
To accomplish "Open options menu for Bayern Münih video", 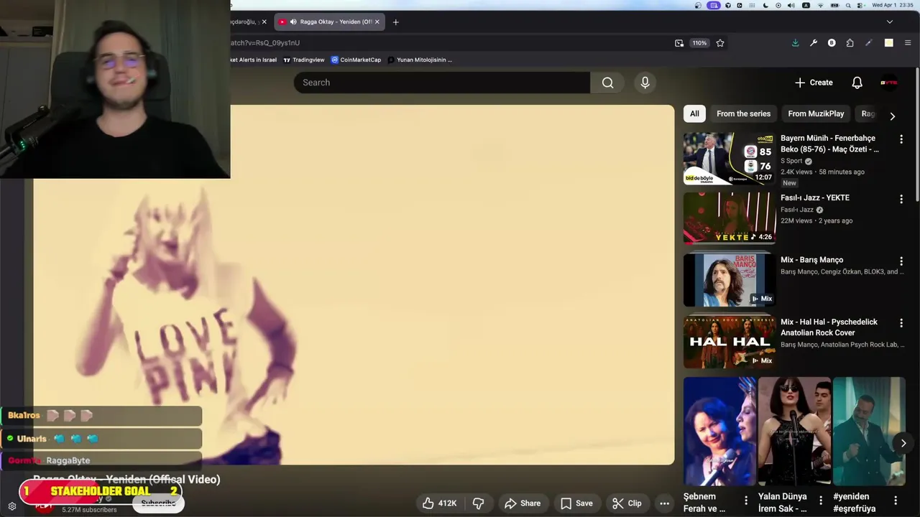I will [x=901, y=139].
